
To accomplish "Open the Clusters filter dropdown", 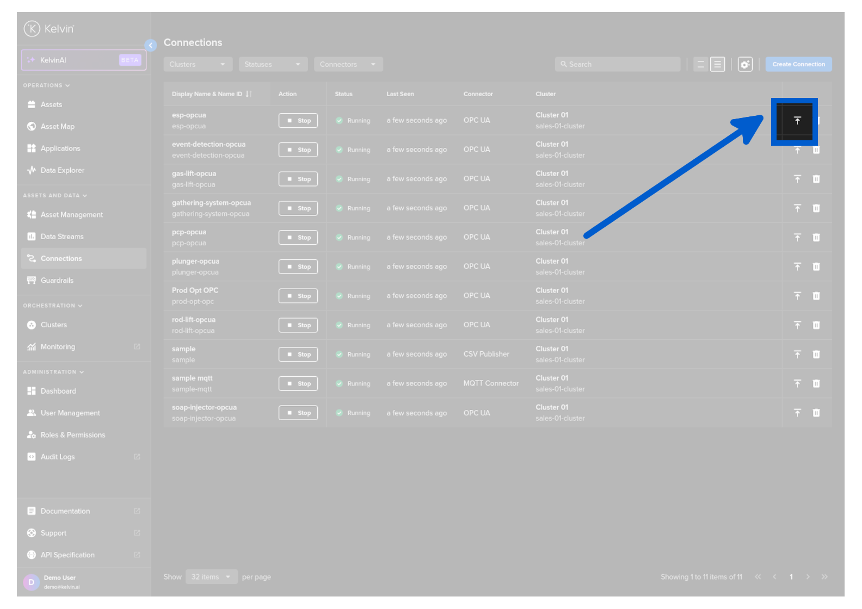I will [x=198, y=64].
